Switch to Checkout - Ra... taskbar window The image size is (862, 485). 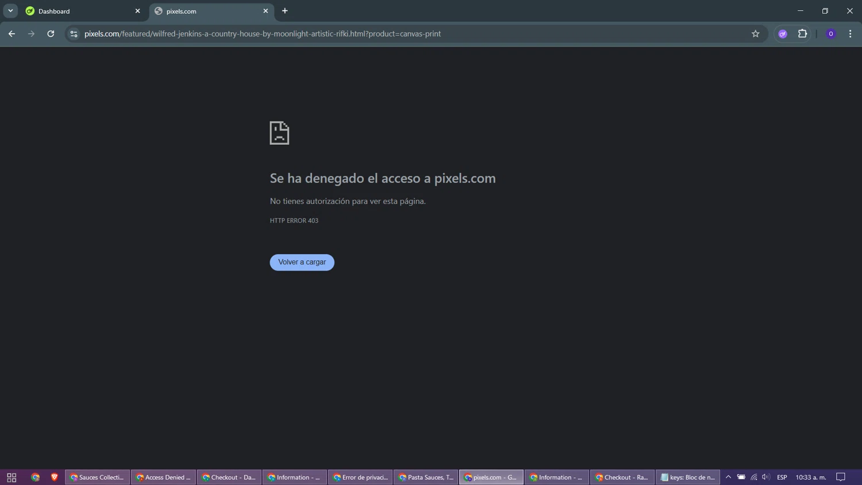click(622, 478)
